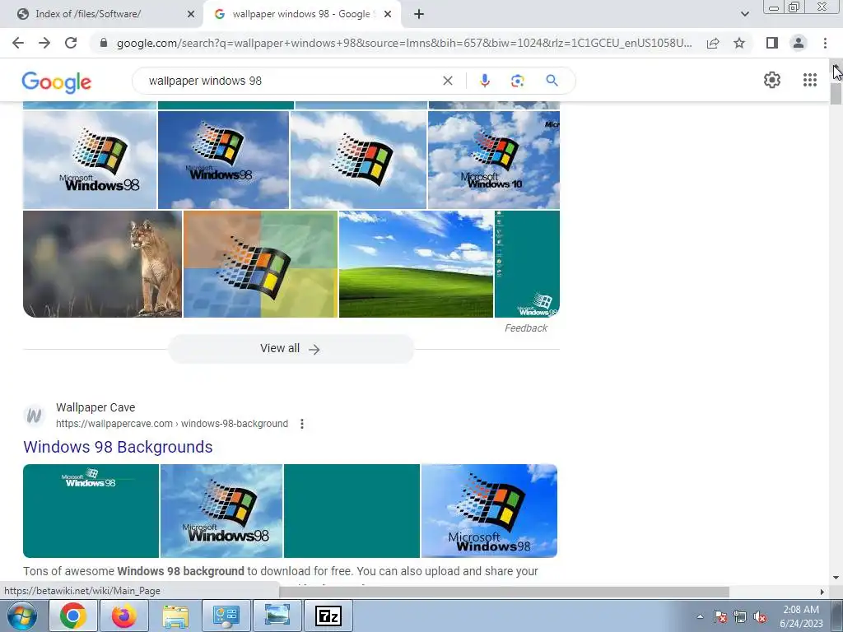Click the vertical scrollbar down arrow
Image resolution: width=843 pixels, height=632 pixels.
(836, 578)
